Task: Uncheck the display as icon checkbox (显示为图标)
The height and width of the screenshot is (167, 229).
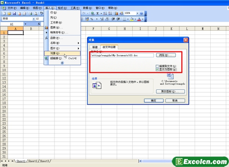Action: pos(157,69)
